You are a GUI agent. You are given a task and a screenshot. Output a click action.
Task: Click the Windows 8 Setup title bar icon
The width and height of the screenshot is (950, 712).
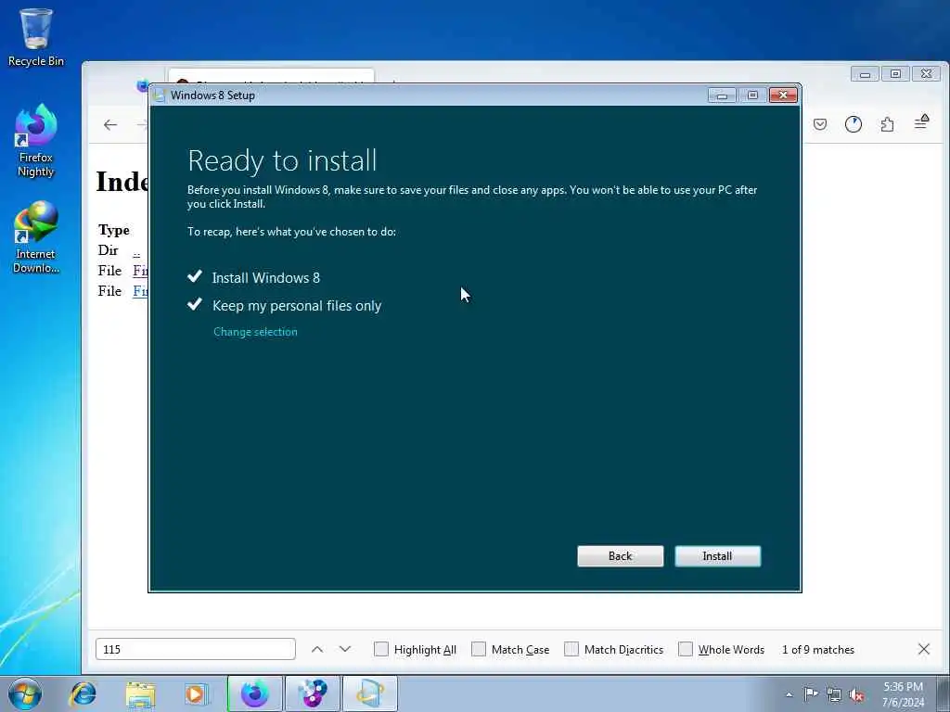coord(160,95)
